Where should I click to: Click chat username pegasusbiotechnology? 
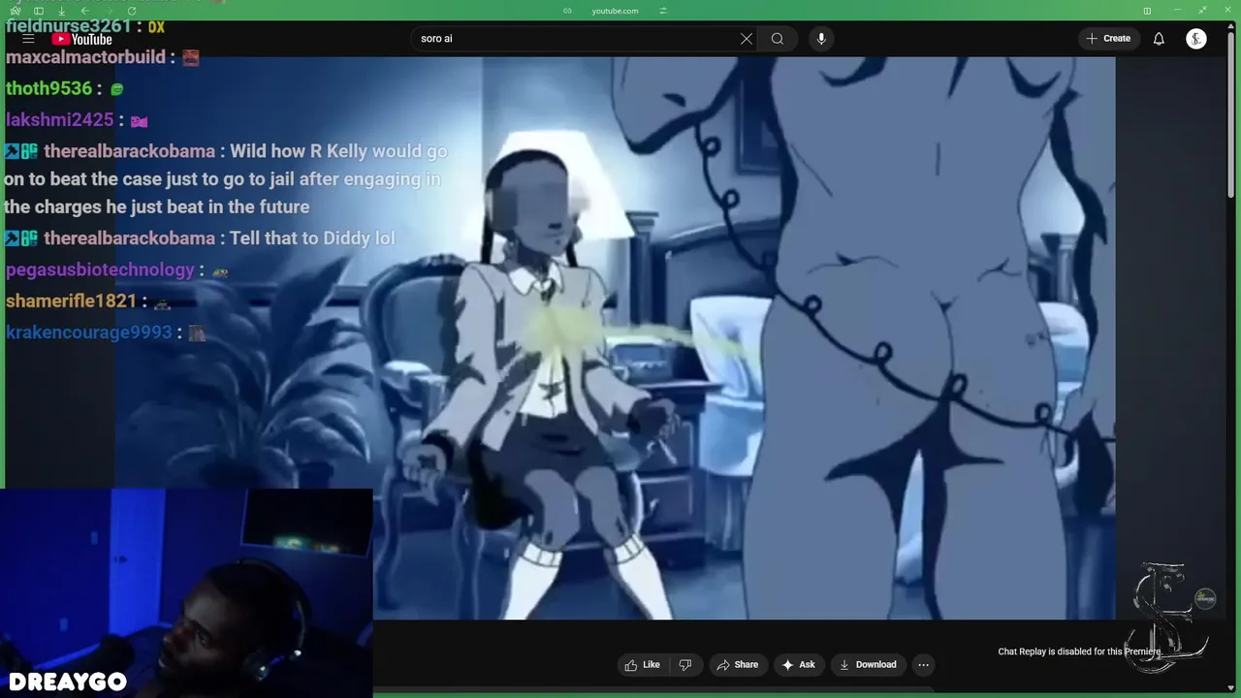tap(100, 270)
